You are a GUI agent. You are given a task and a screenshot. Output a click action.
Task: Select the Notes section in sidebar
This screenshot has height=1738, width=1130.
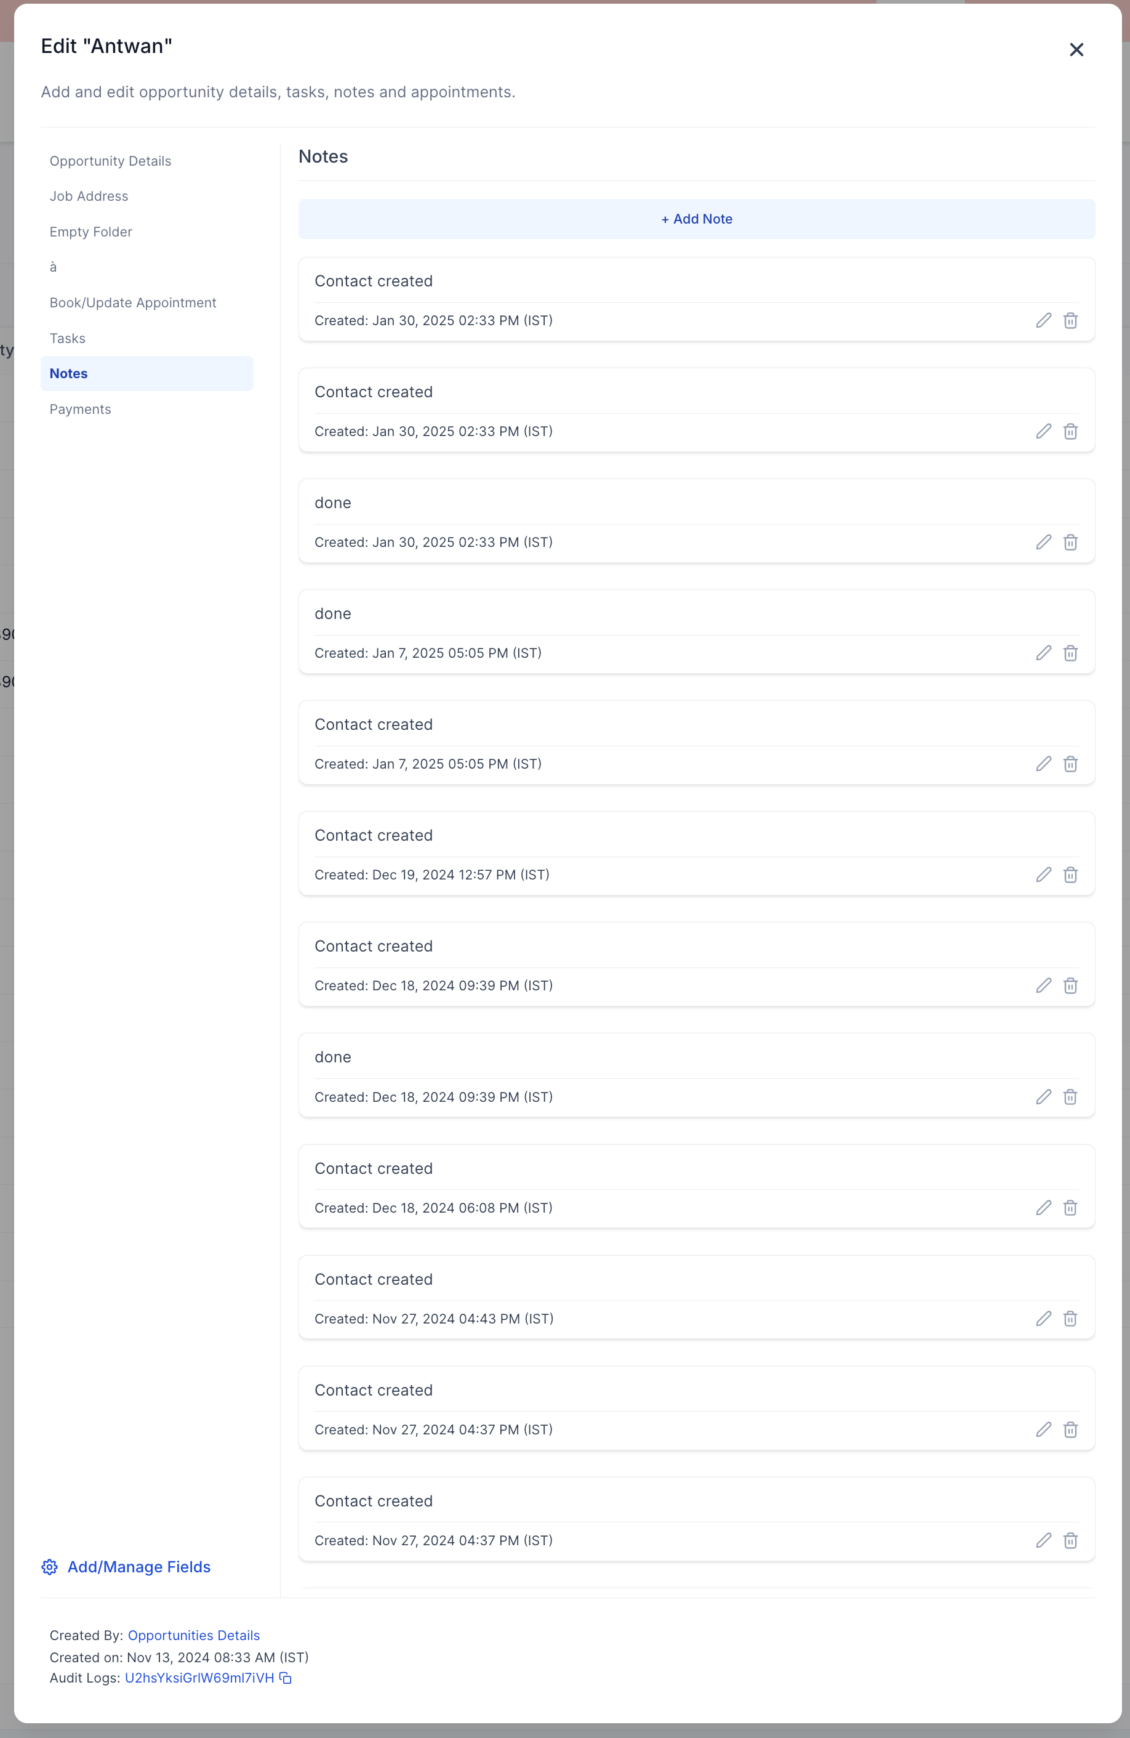68,373
